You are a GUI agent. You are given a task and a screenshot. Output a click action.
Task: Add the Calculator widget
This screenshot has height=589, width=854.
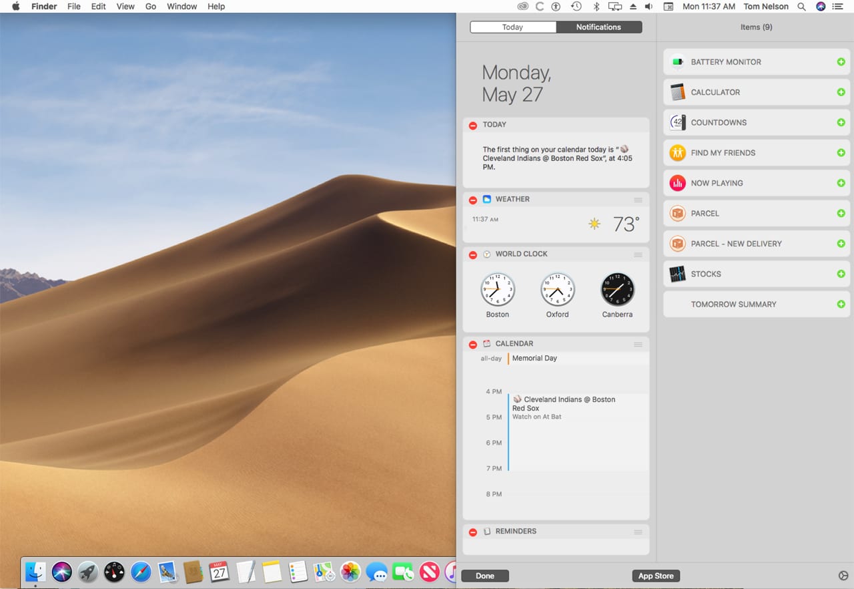pyautogui.click(x=841, y=92)
